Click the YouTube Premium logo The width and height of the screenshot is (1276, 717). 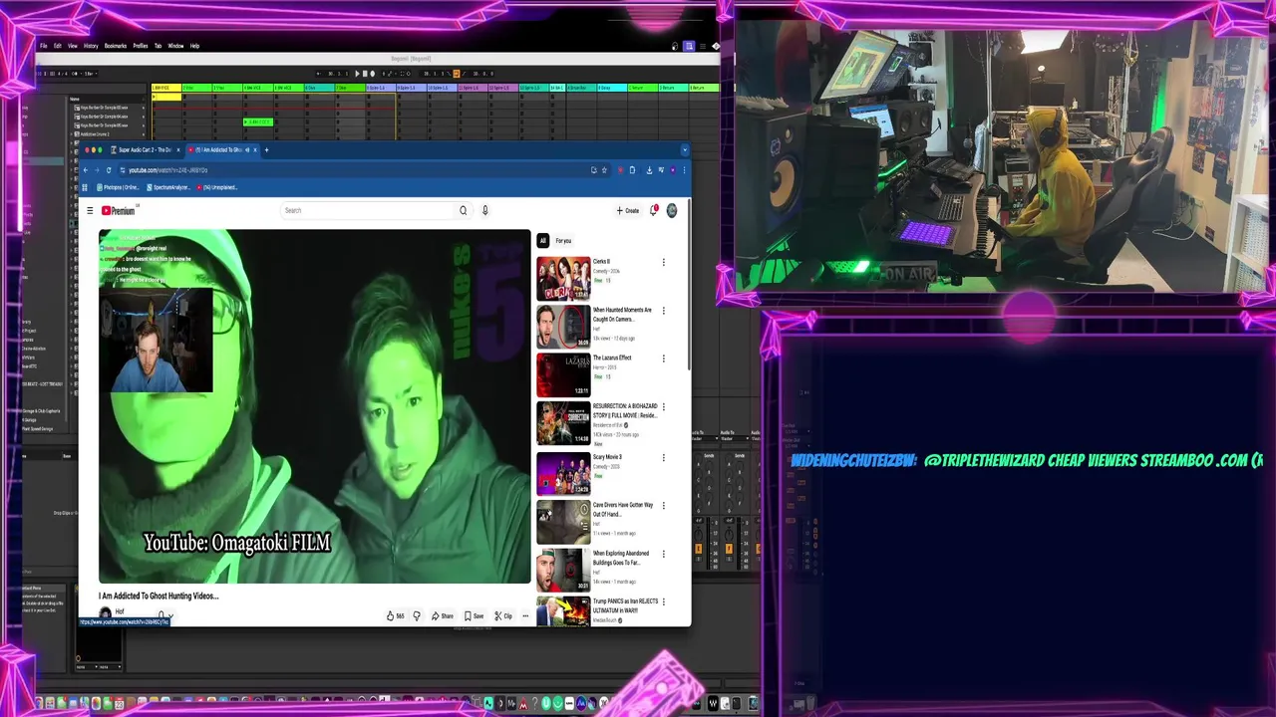(x=118, y=210)
